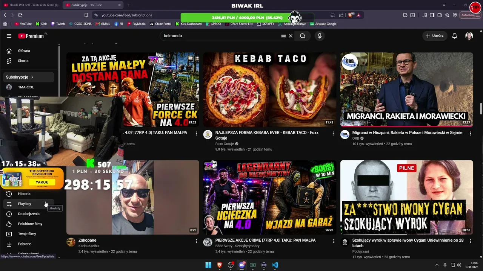Bookmark this page with the bookmark icon
483x271 pixels.
[x=86, y=15]
